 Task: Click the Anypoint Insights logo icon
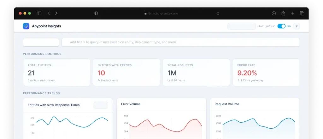(x=26, y=26)
